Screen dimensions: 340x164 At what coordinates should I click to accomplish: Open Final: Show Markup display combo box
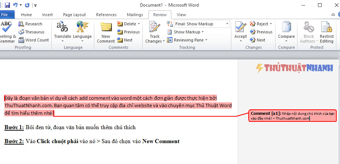click(x=202, y=24)
